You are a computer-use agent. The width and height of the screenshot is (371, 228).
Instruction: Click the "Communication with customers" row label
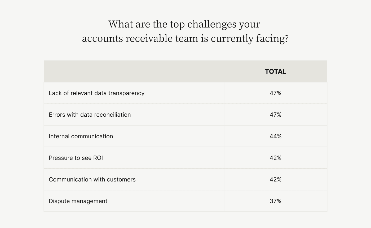click(92, 180)
